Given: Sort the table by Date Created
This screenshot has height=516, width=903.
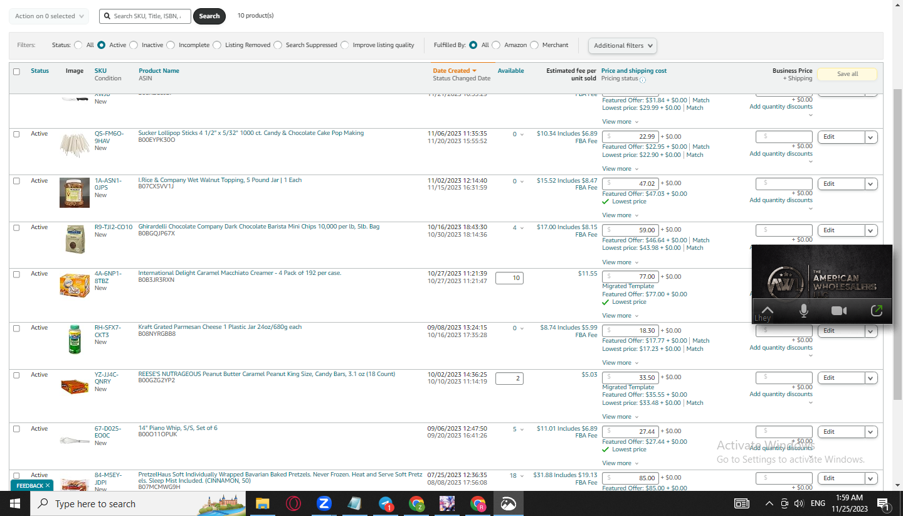Looking at the screenshot, I should [x=455, y=71].
